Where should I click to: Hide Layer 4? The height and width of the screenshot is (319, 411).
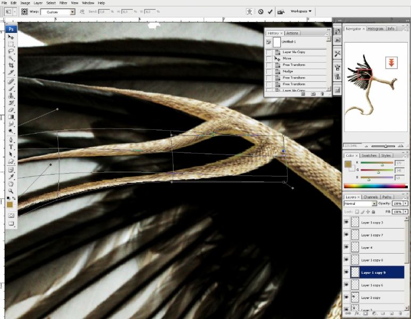346,247
